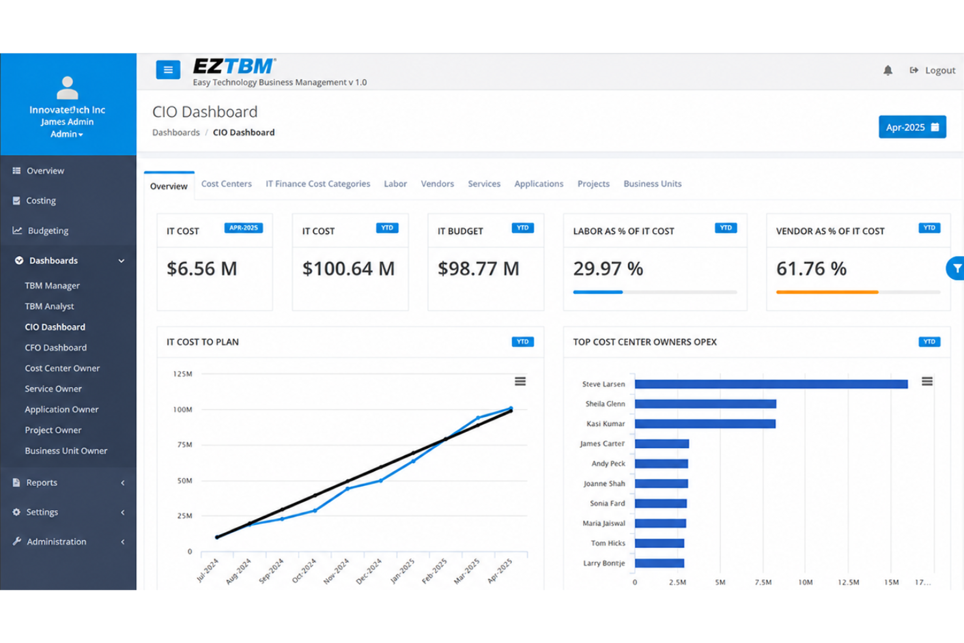Click Larry Bontje's OPEX bar
964x643 pixels.
(x=659, y=564)
